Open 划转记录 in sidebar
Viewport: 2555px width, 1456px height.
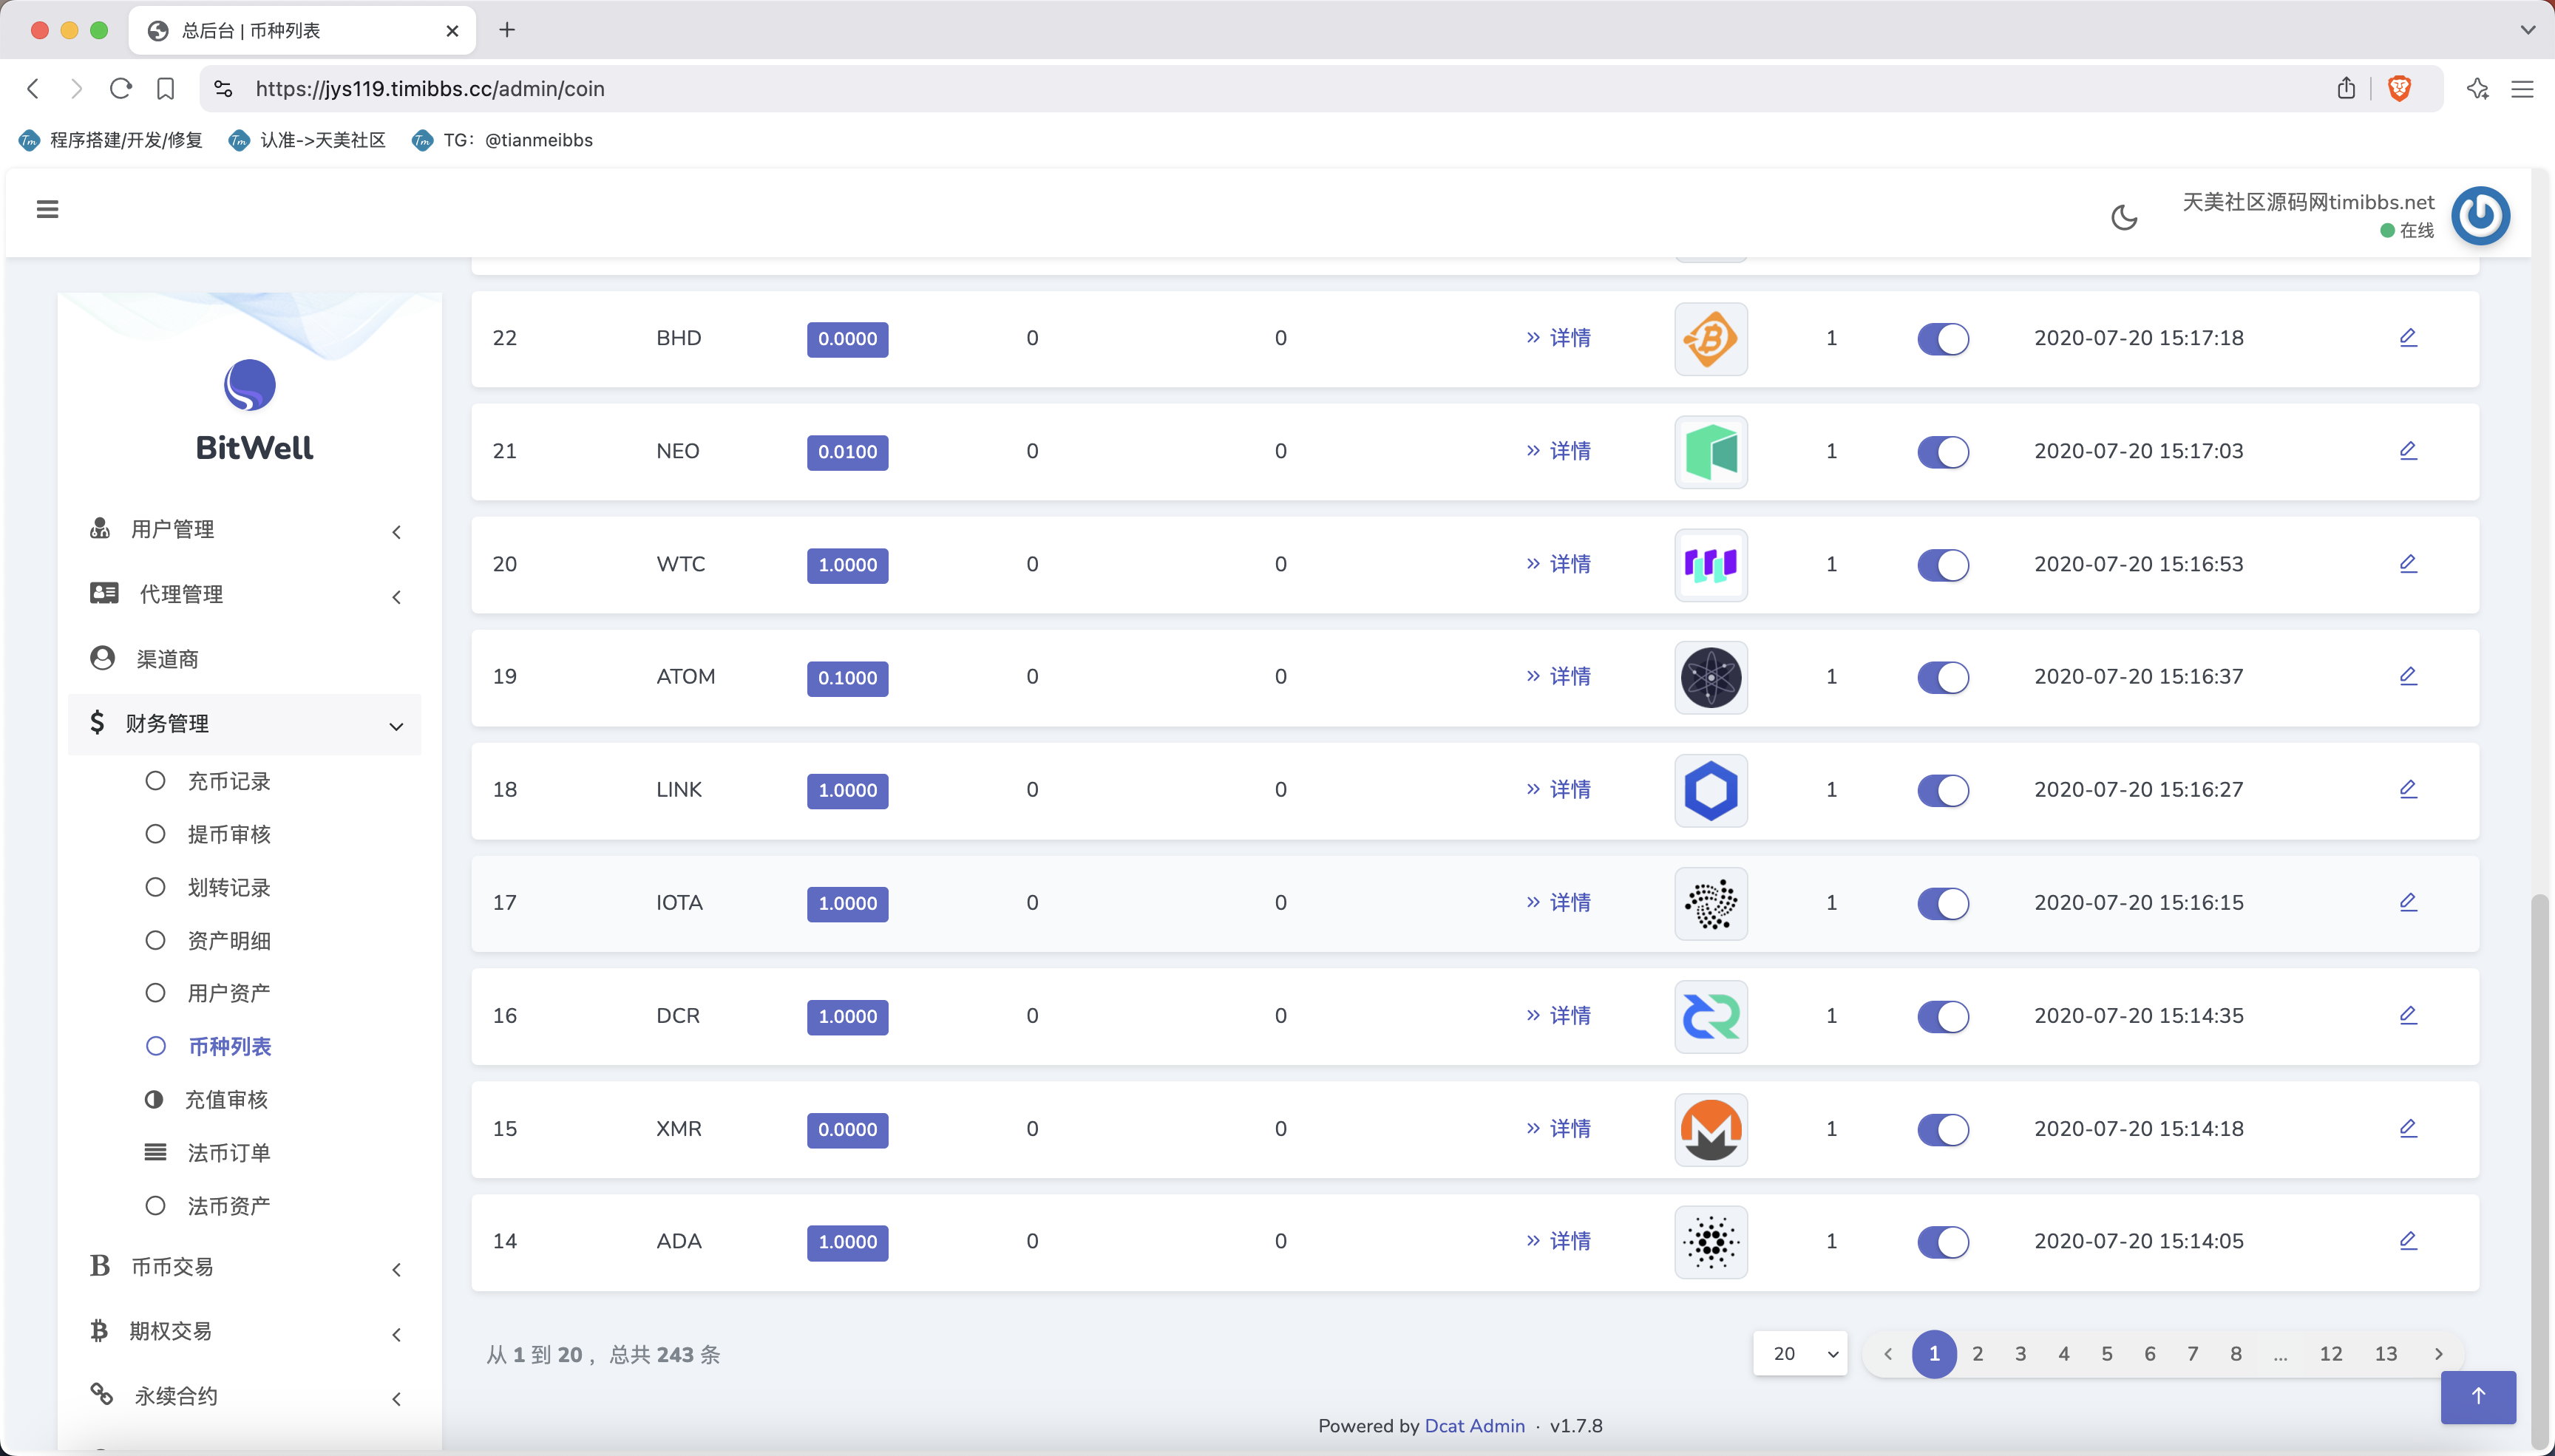(x=229, y=887)
